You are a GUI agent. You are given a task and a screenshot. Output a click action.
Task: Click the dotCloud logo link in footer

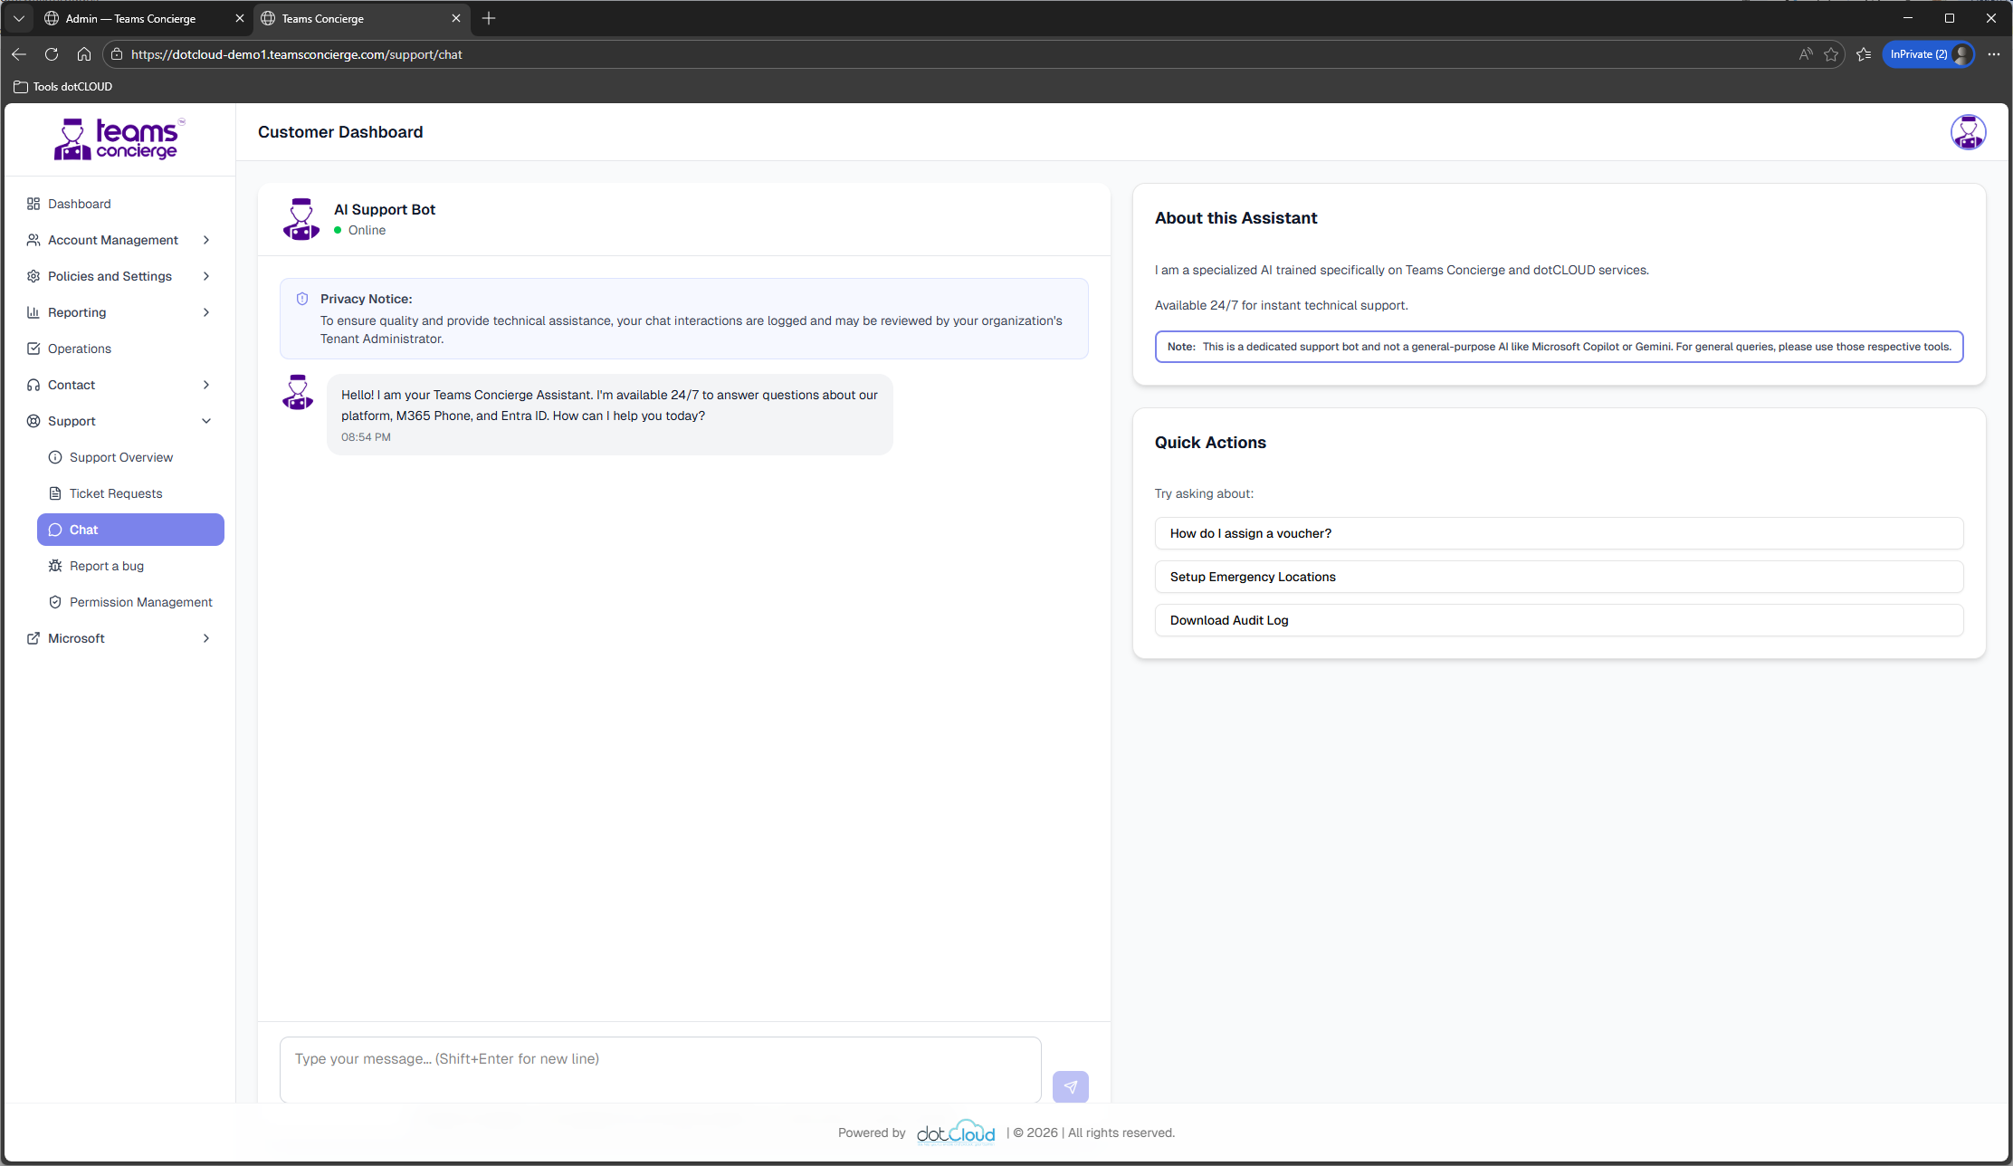[955, 1133]
